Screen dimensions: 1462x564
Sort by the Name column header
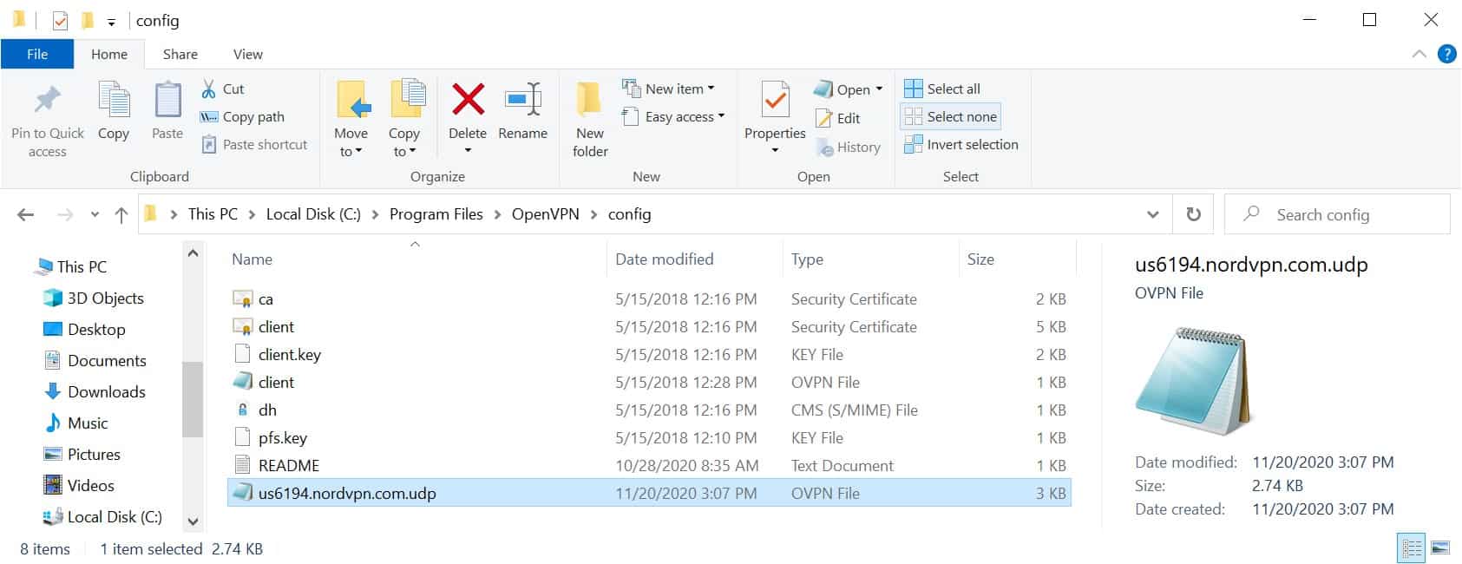[416, 259]
